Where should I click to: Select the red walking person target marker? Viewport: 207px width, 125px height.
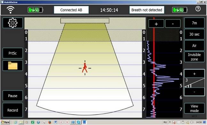click(x=84, y=68)
